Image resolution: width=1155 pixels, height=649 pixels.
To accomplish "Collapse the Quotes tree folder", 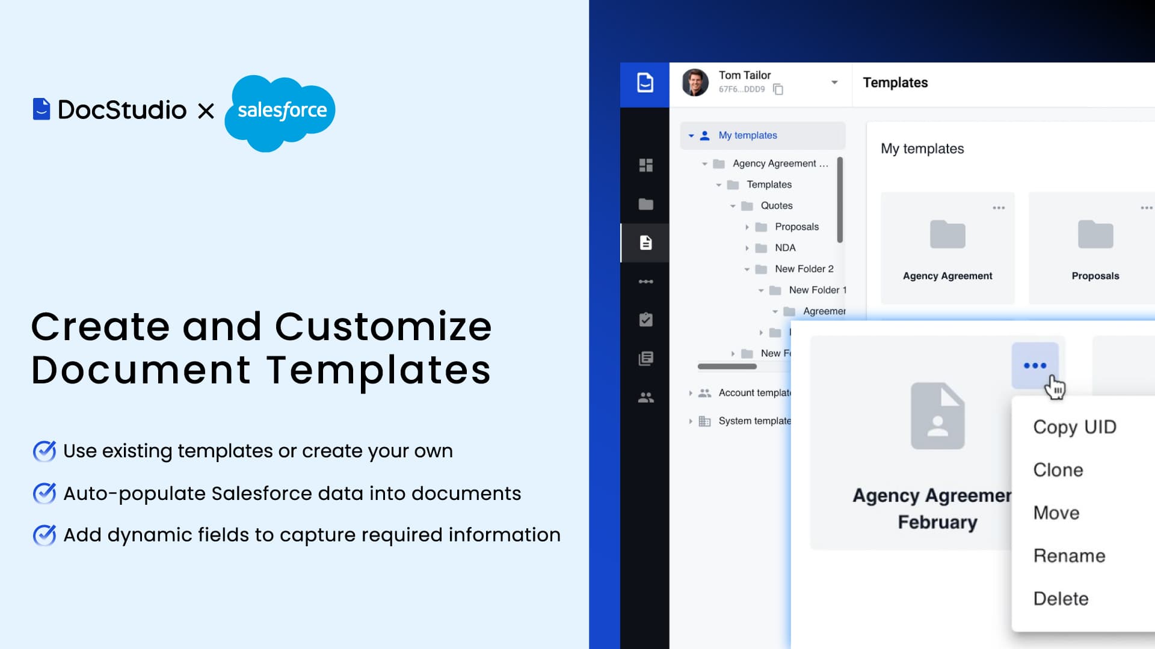I will click(x=733, y=206).
